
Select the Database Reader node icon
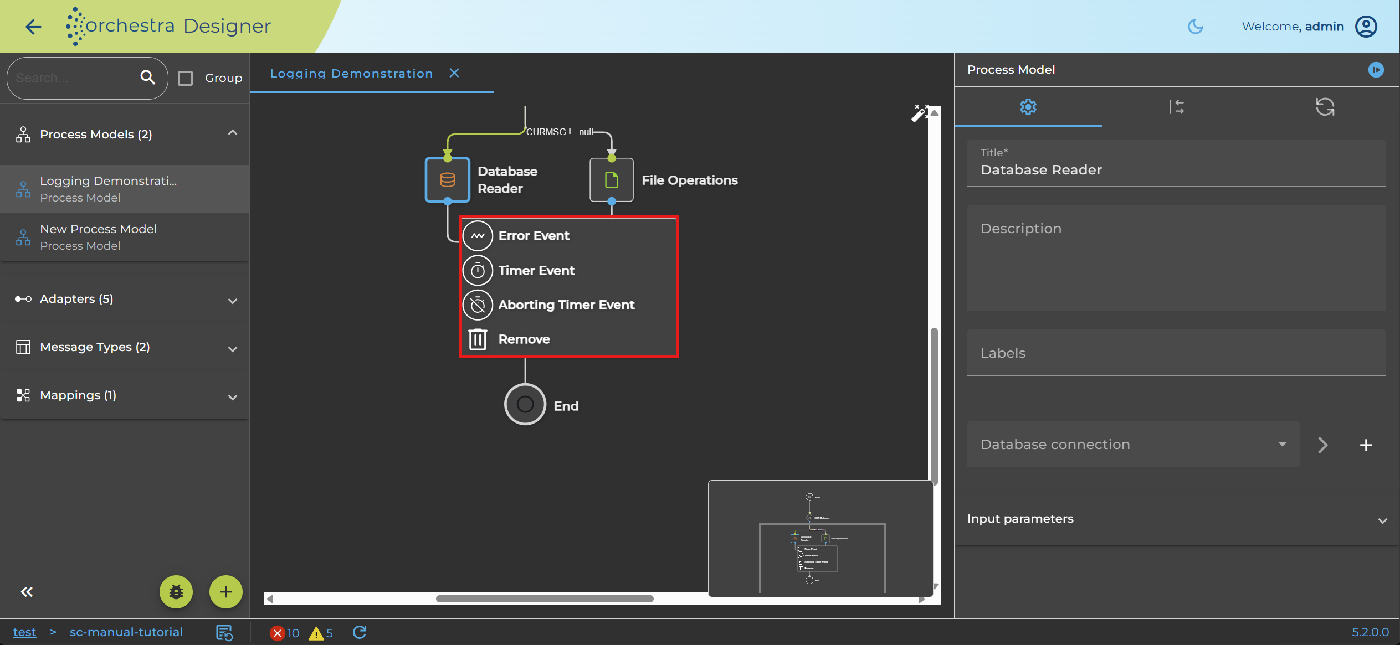point(448,180)
